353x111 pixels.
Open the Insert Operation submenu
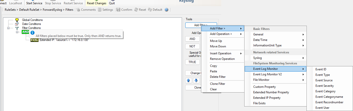coord(222,53)
